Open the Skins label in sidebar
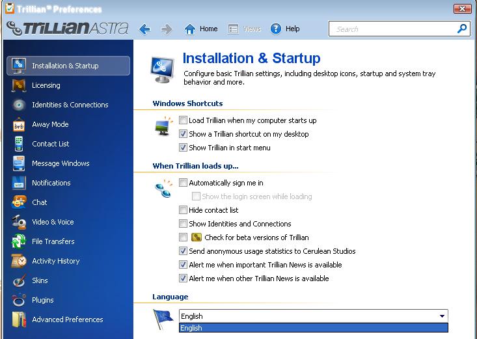 (40, 280)
